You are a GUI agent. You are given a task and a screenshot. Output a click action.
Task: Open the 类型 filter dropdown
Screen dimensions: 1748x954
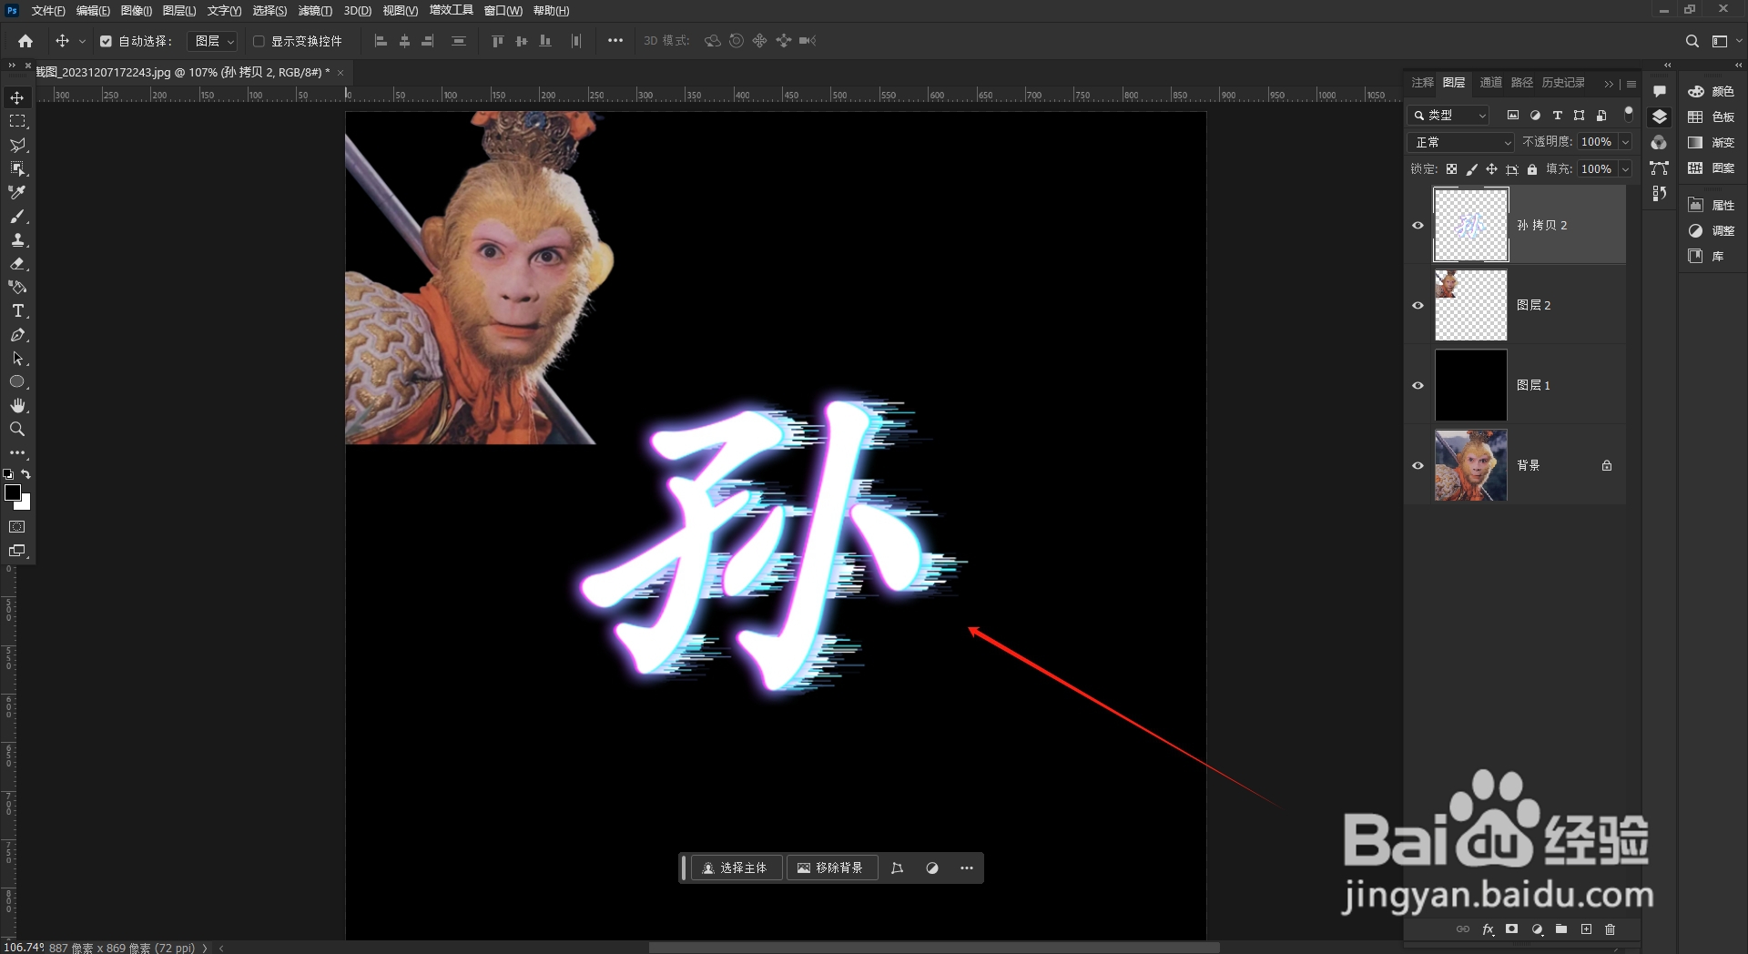click(1448, 116)
